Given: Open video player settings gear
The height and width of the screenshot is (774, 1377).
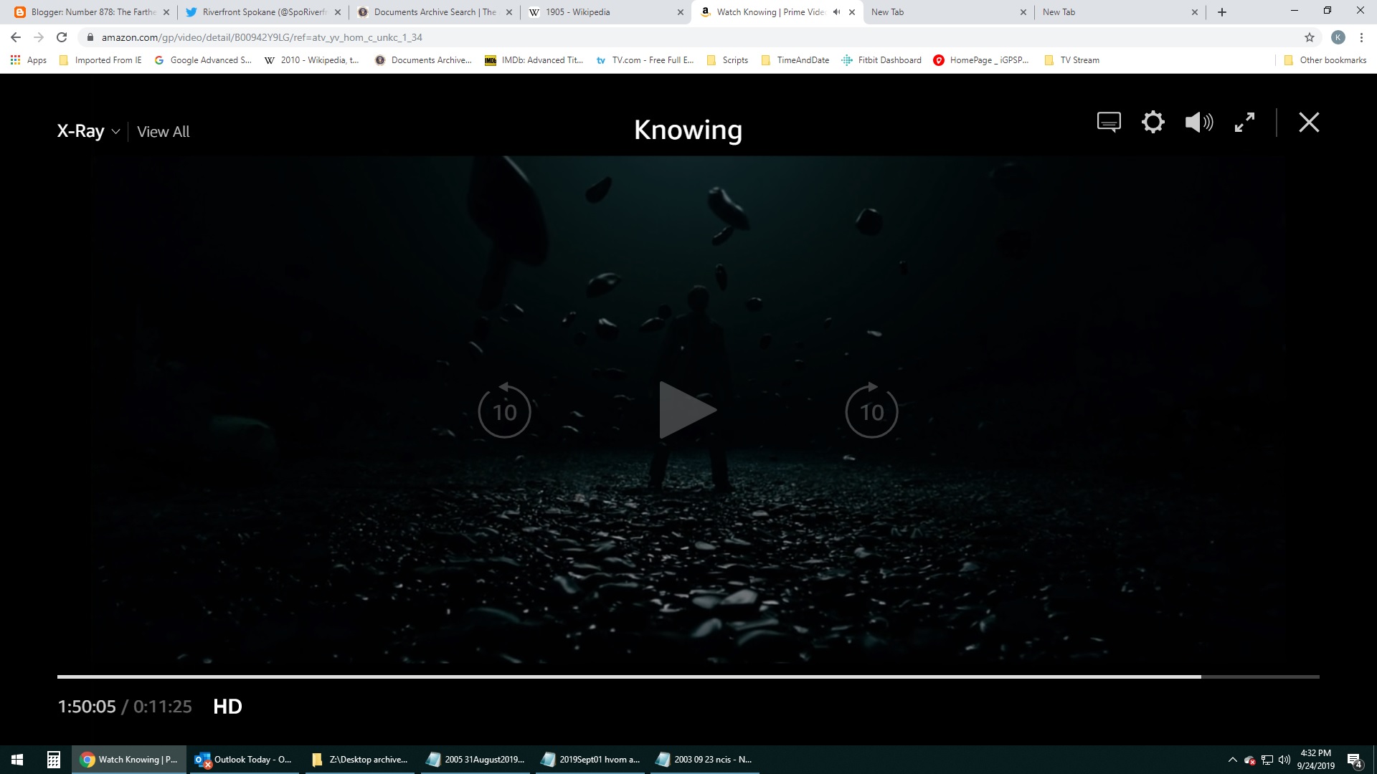Looking at the screenshot, I should [x=1153, y=122].
